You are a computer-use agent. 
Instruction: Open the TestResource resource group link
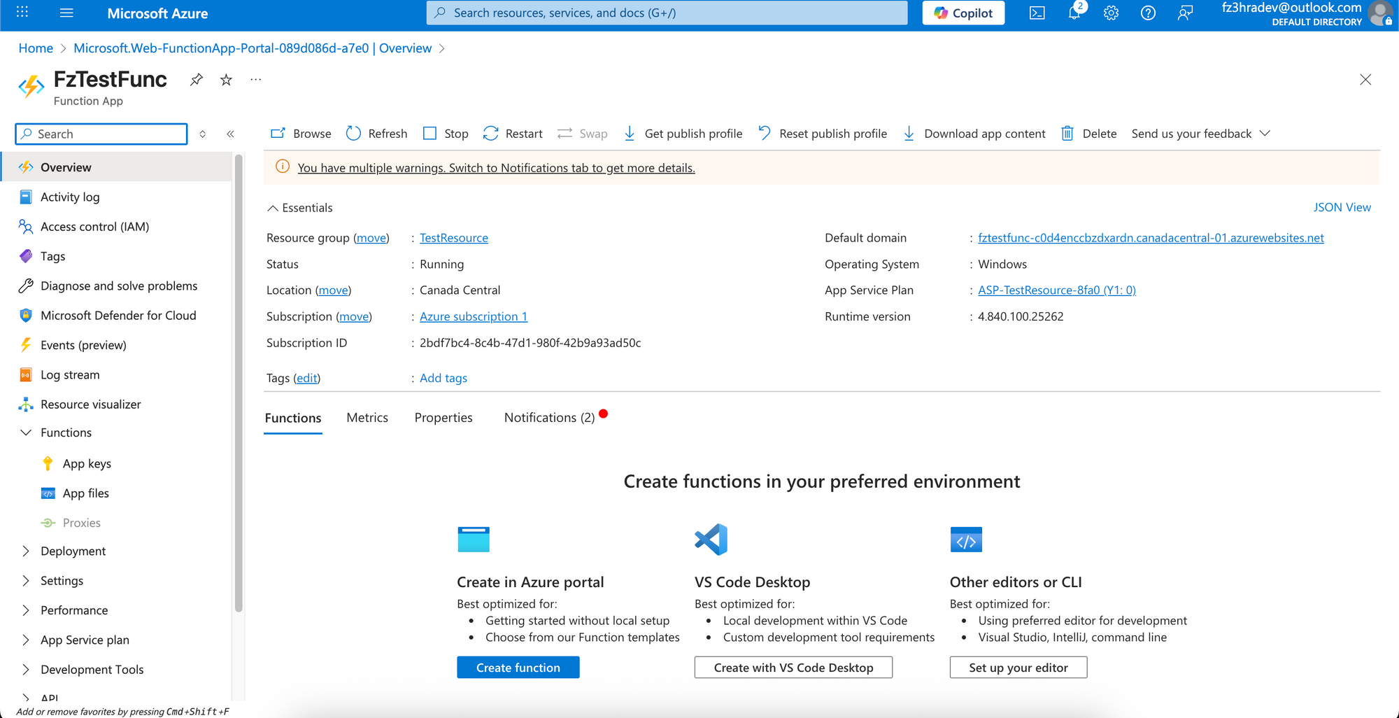(454, 238)
